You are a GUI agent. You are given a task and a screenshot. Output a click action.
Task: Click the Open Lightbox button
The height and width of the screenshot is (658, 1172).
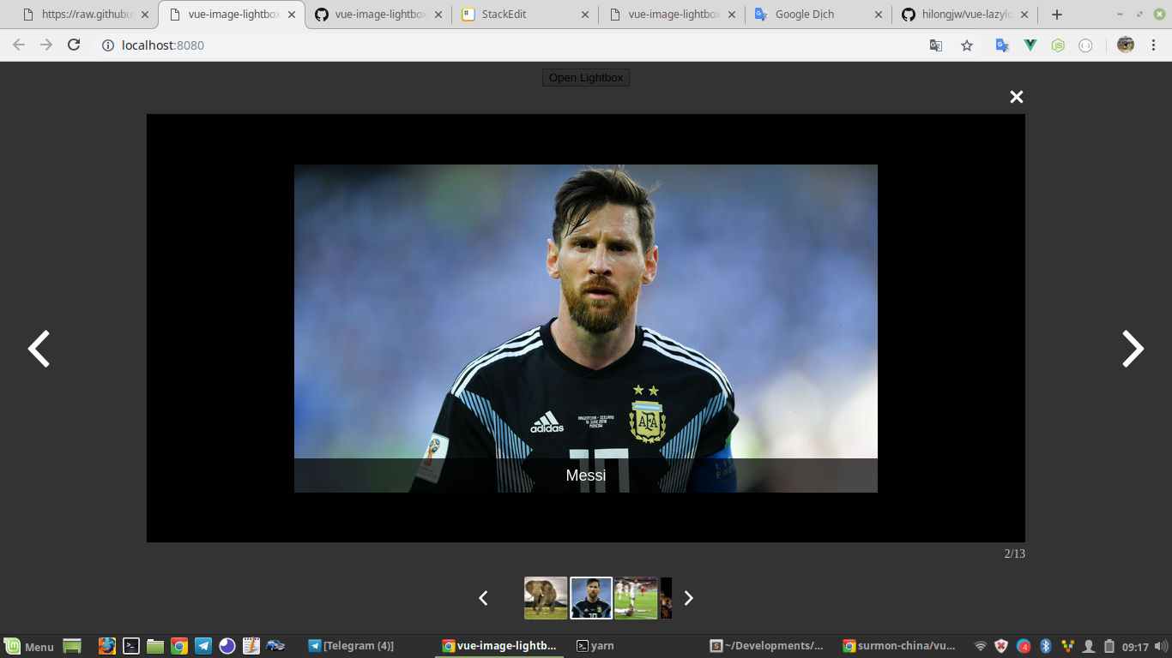587,78
